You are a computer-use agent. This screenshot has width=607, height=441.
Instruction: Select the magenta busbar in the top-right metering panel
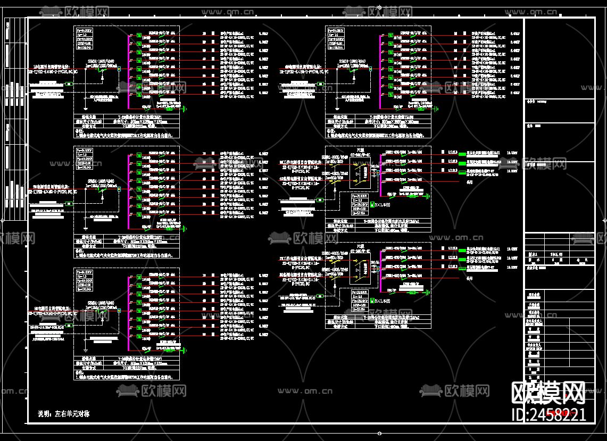[x=380, y=72]
